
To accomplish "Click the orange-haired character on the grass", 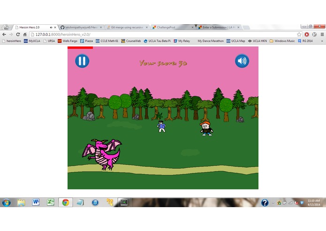I will pos(206,129).
